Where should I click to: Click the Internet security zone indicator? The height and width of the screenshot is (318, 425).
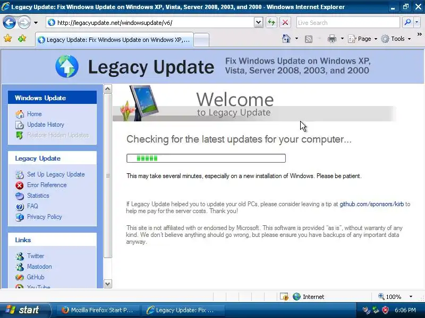(309, 297)
